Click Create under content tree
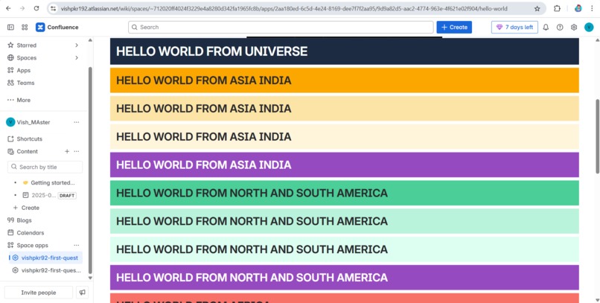 (31, 208)
